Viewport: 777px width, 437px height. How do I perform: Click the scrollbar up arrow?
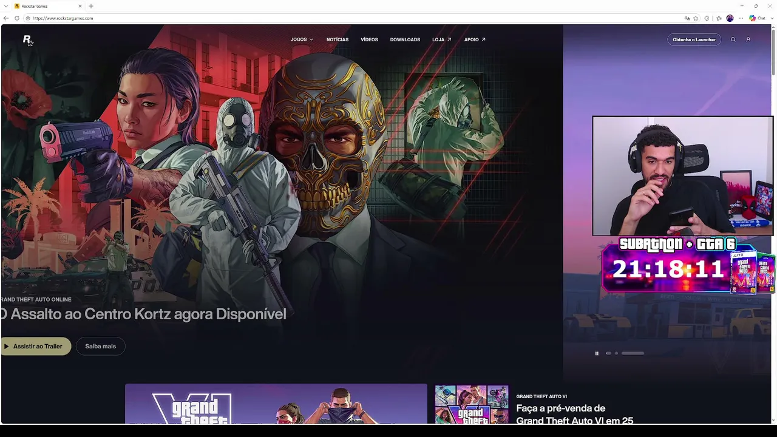click(x=773, y=29)
